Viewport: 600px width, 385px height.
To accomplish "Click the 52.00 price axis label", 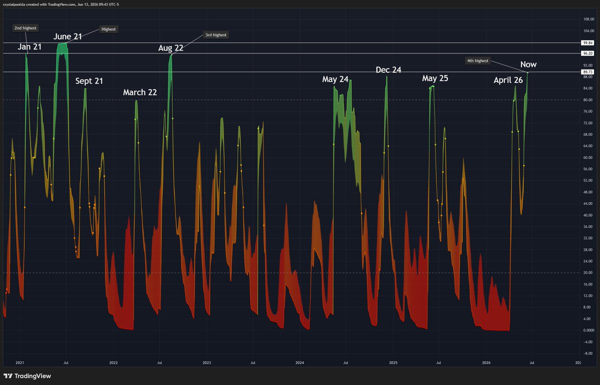I will point(588,180).
